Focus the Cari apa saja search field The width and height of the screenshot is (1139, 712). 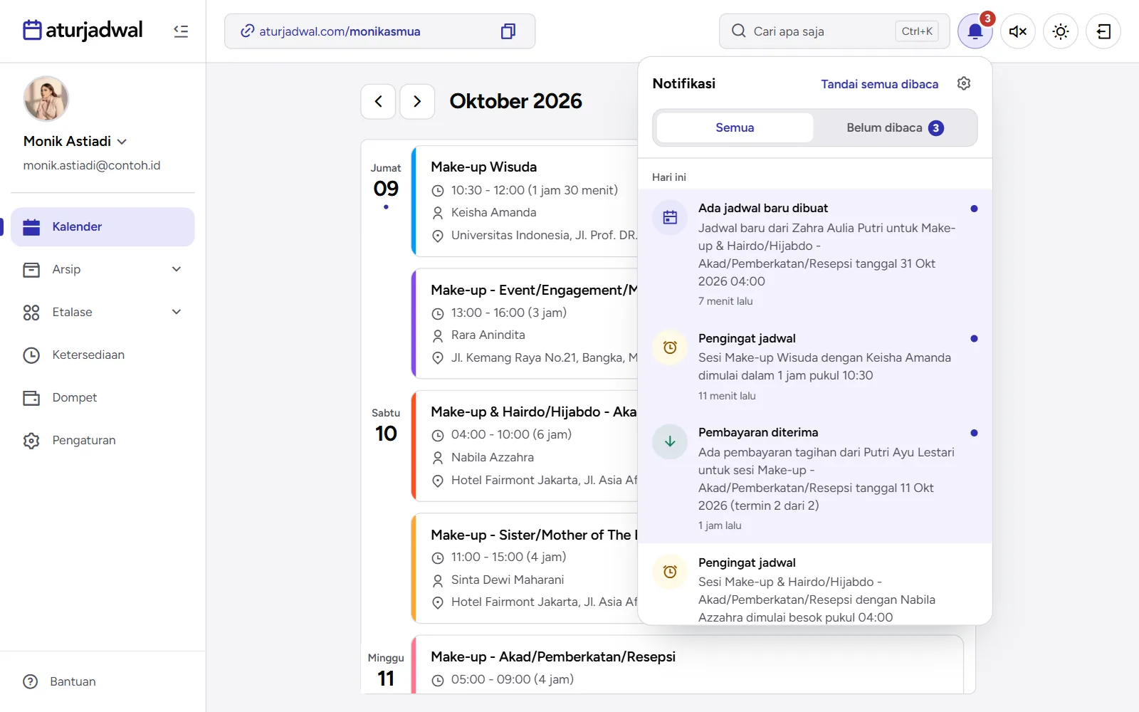click(x=834, y=31)
